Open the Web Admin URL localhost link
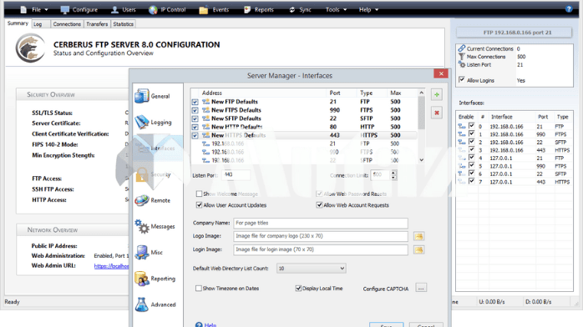Image resolution: width=583 pixels, height=327 pixels. pyautogui.click(x=111, y=266)
